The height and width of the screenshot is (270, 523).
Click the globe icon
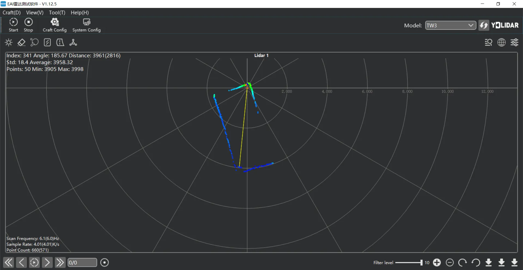click(x=501, y=42)
